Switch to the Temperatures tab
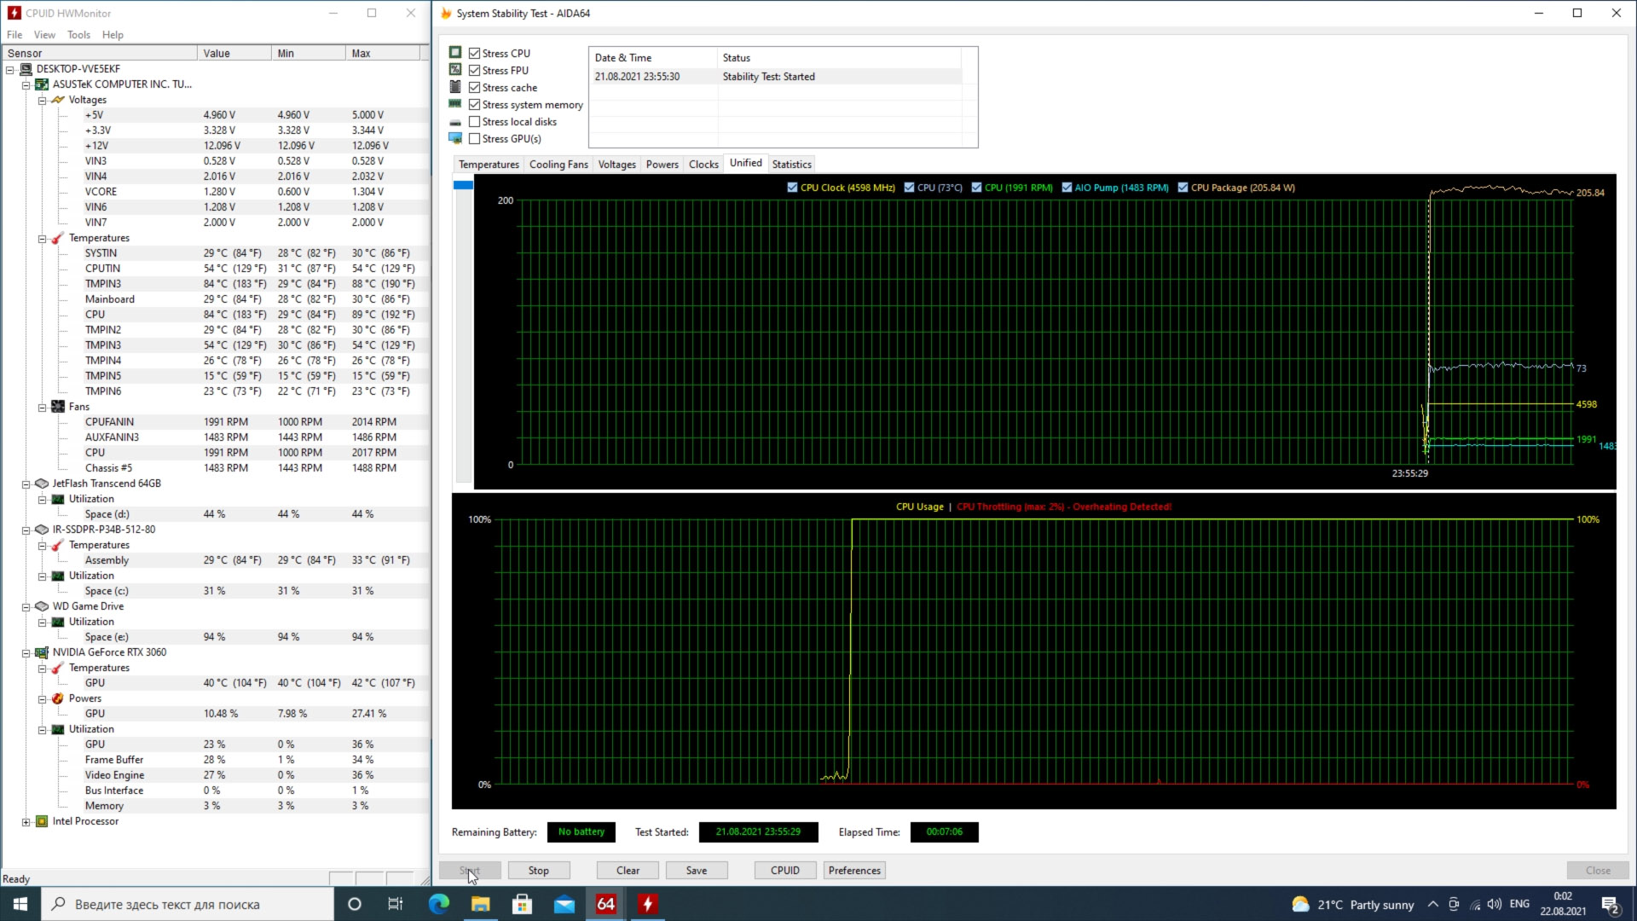This screenshot has width=1637, height=921. (x=489, y=165)
